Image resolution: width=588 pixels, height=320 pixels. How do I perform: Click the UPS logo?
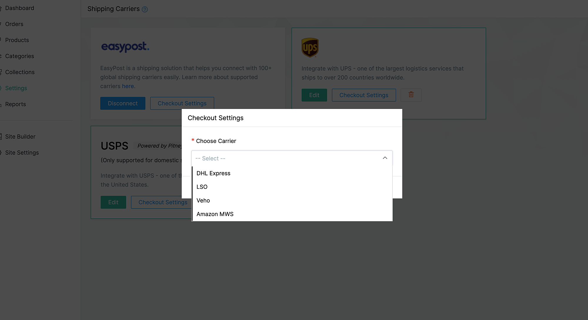coord(310,48)
